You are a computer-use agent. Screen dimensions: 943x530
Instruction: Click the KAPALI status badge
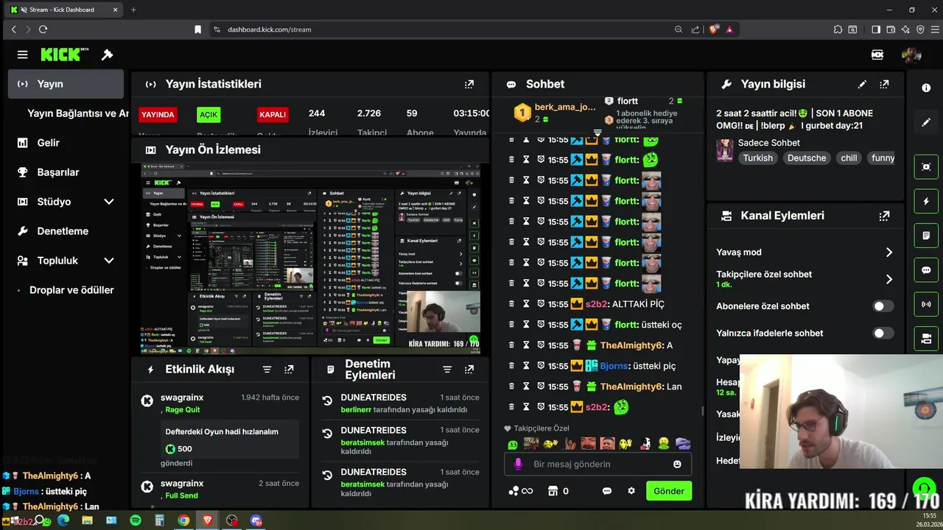(x=273, y=115)
